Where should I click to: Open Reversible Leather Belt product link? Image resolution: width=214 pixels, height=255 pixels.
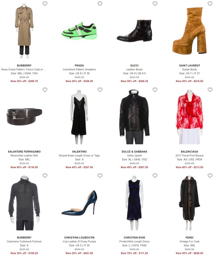click(24, 155)
